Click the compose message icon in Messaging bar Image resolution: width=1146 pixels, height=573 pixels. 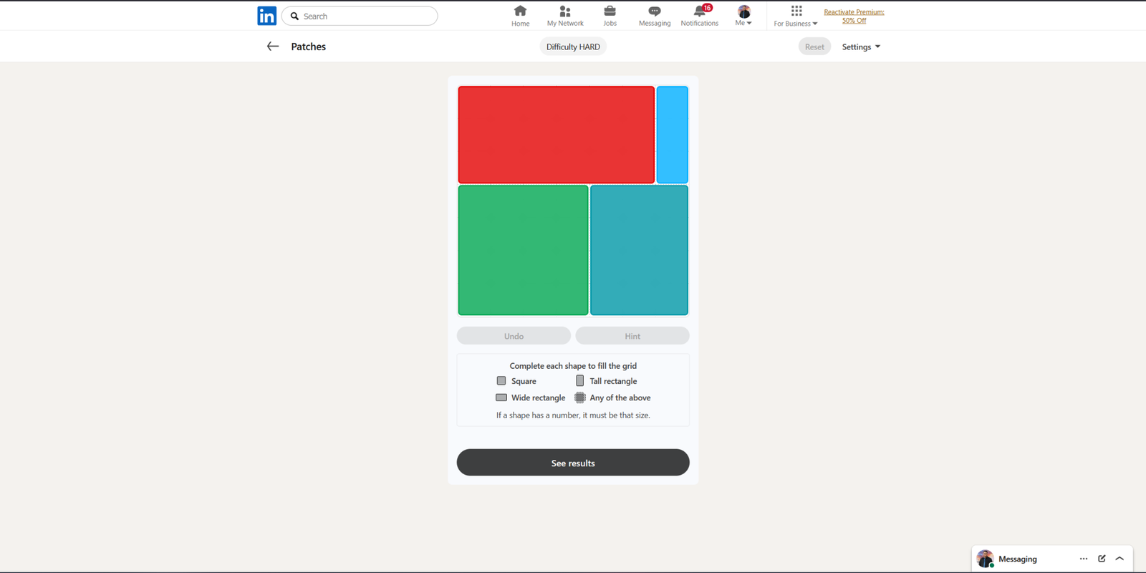1102,559
